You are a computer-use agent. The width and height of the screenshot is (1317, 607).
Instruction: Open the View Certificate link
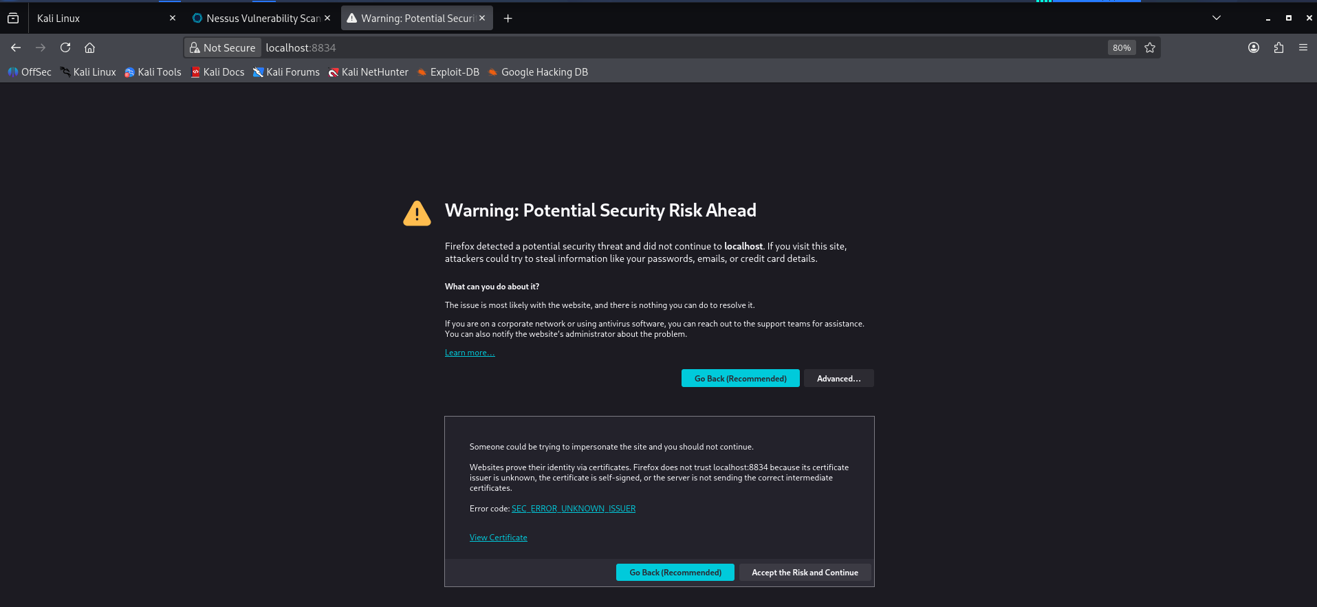point(498,538)
